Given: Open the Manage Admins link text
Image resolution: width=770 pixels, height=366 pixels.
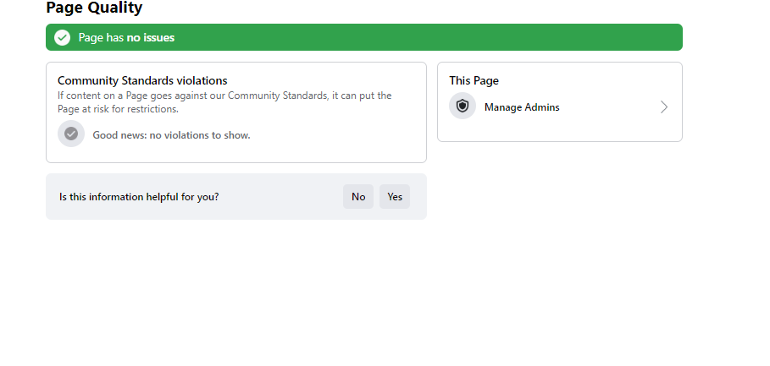Looking at the screenshot, I should coord(522,107).
